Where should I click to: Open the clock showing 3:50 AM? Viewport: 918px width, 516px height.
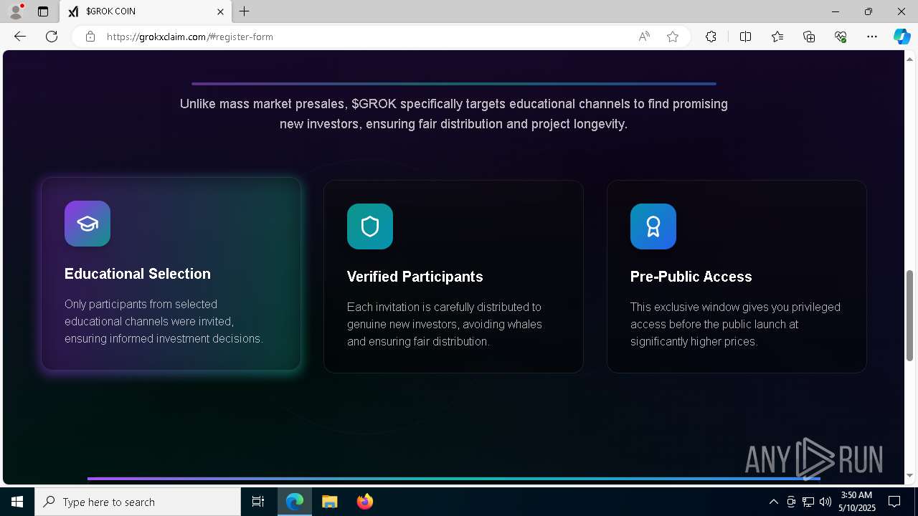click(x=856, y=502)
